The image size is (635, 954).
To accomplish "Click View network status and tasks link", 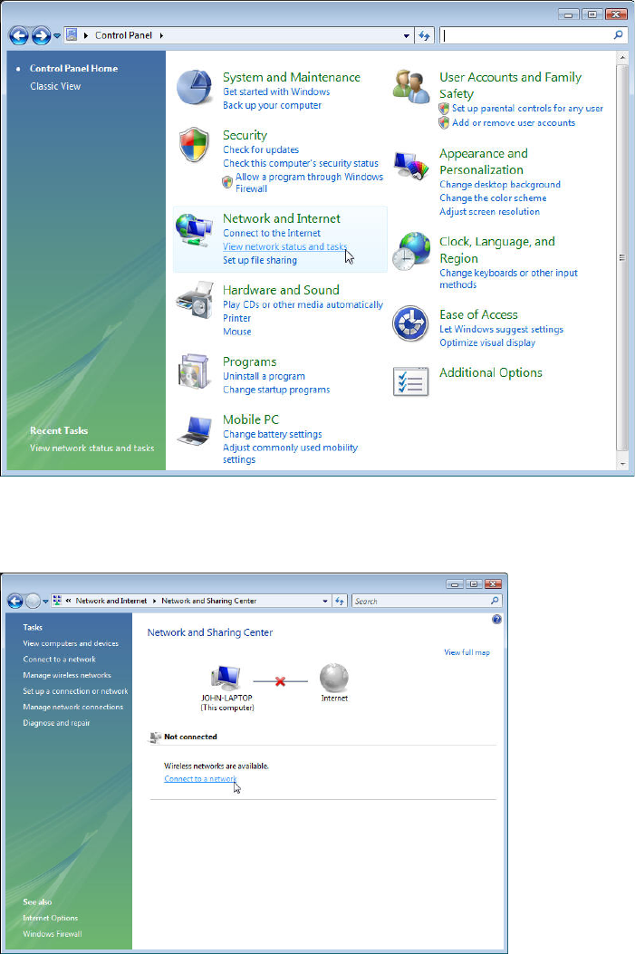I will 284,246.
